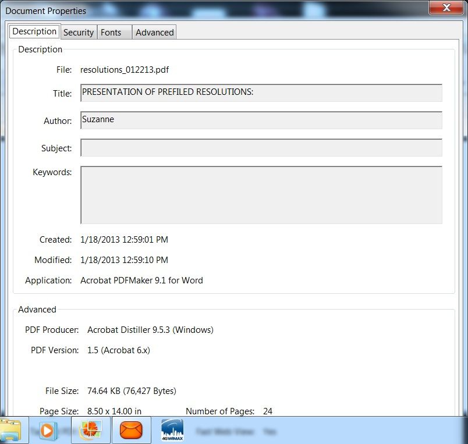Click the Modified date value
Image resolution: width=468 pixels, height=444 pixels.
point(124,260)
